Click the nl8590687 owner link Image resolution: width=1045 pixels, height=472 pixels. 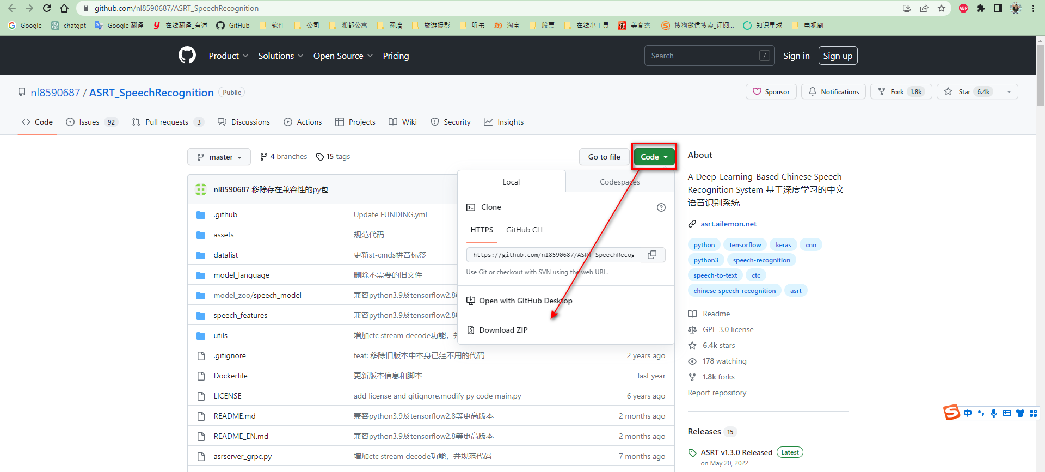pos(55,93)
